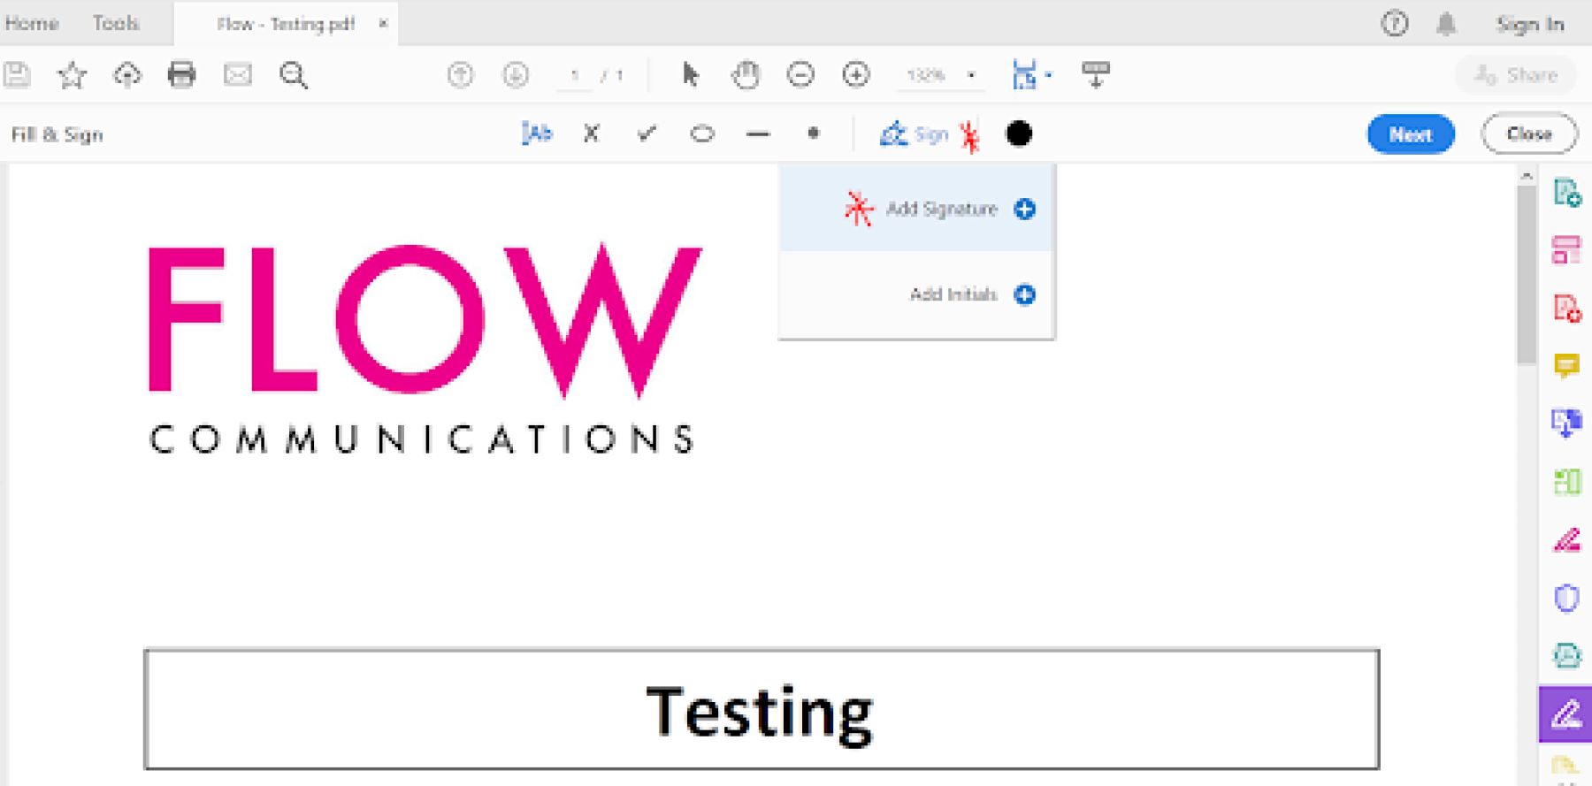Go to next page arrow
This screenshot has width=1592, height=786.
(516, 75)
